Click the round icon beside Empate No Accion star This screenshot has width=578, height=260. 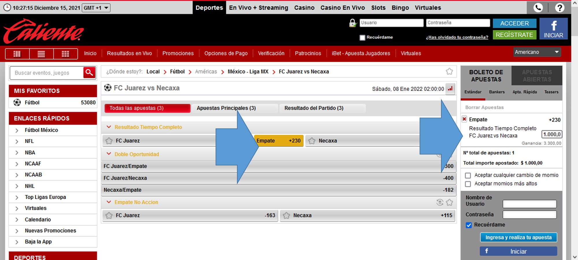coord(440,202)
